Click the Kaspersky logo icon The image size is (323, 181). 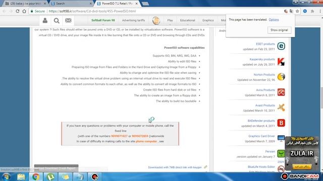(281, 61)
